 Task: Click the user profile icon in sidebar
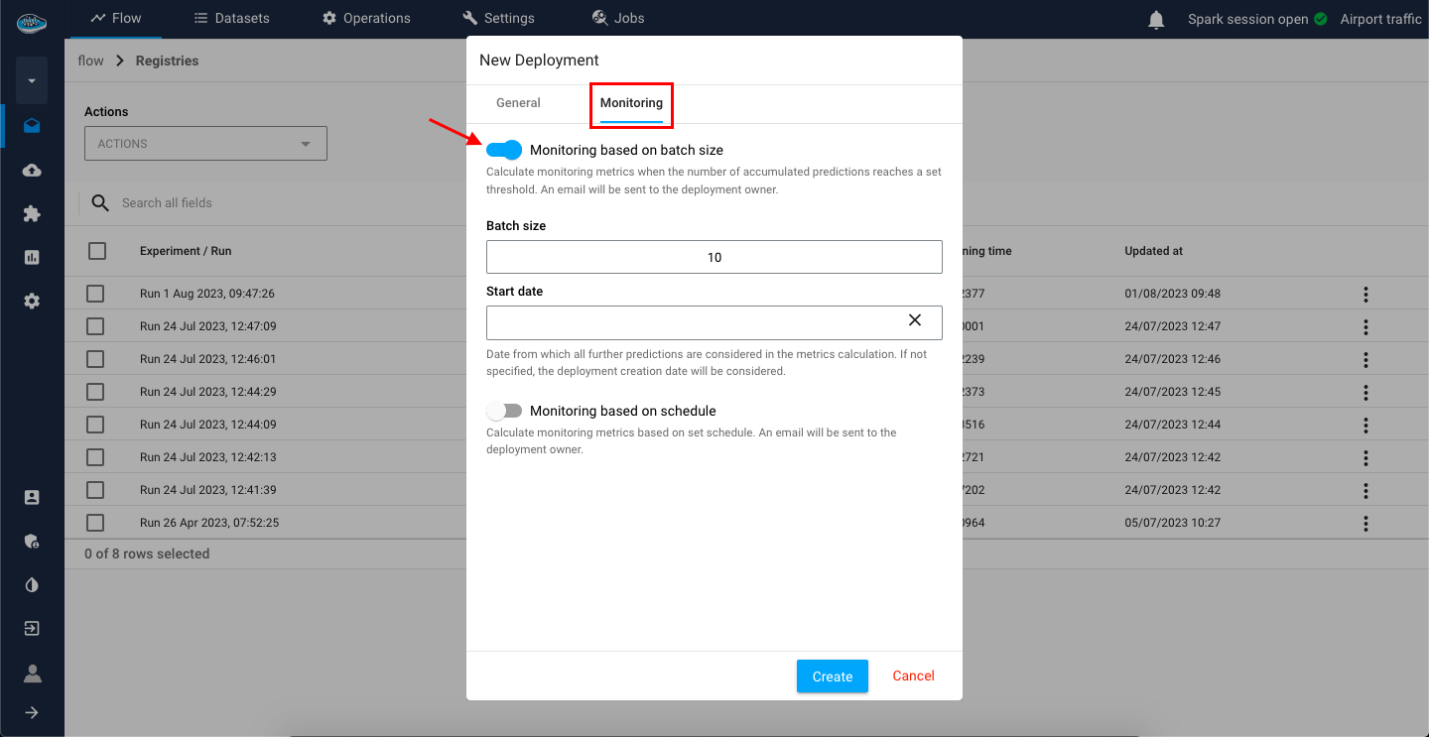coord(32,674)
